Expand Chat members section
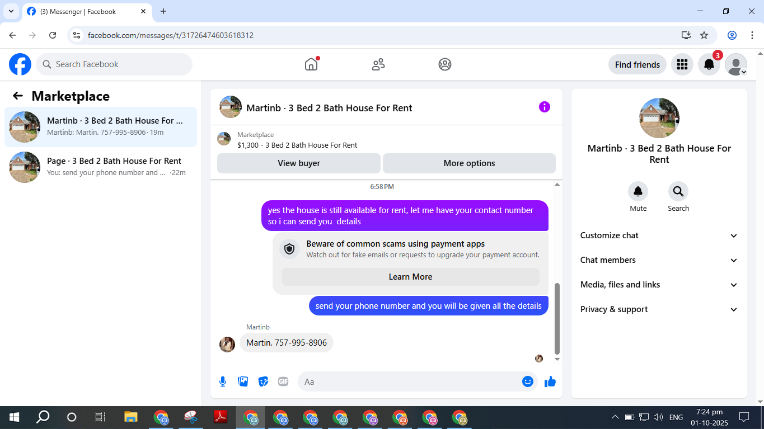 point(659,260)
